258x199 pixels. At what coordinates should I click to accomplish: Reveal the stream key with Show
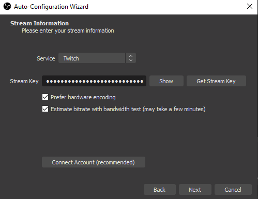point(166,81)
